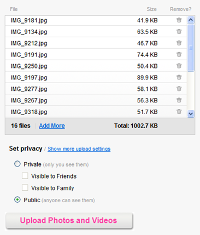Remove IMG_9181.jpg using its trash icon

(x=179, y=20)
